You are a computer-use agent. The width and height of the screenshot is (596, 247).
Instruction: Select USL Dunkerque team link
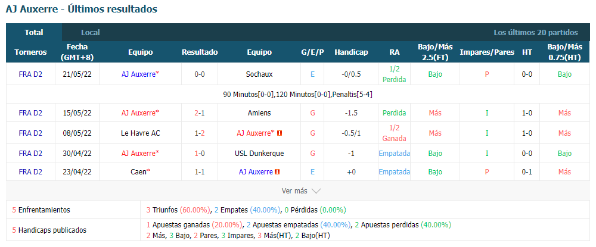coord(259,154)
